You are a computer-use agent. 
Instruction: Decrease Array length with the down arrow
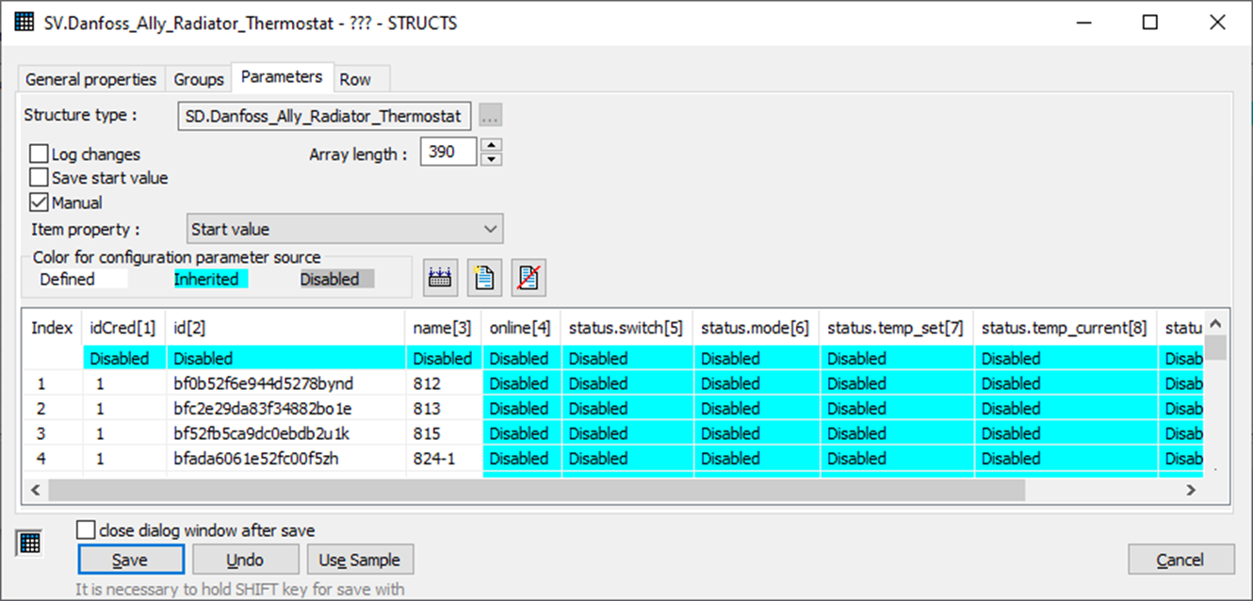pos(492,158)
